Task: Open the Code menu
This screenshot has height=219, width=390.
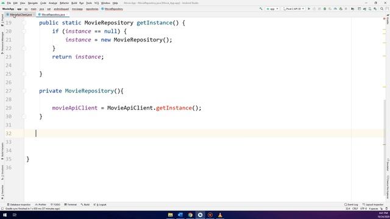Action: tap(43, 3)
